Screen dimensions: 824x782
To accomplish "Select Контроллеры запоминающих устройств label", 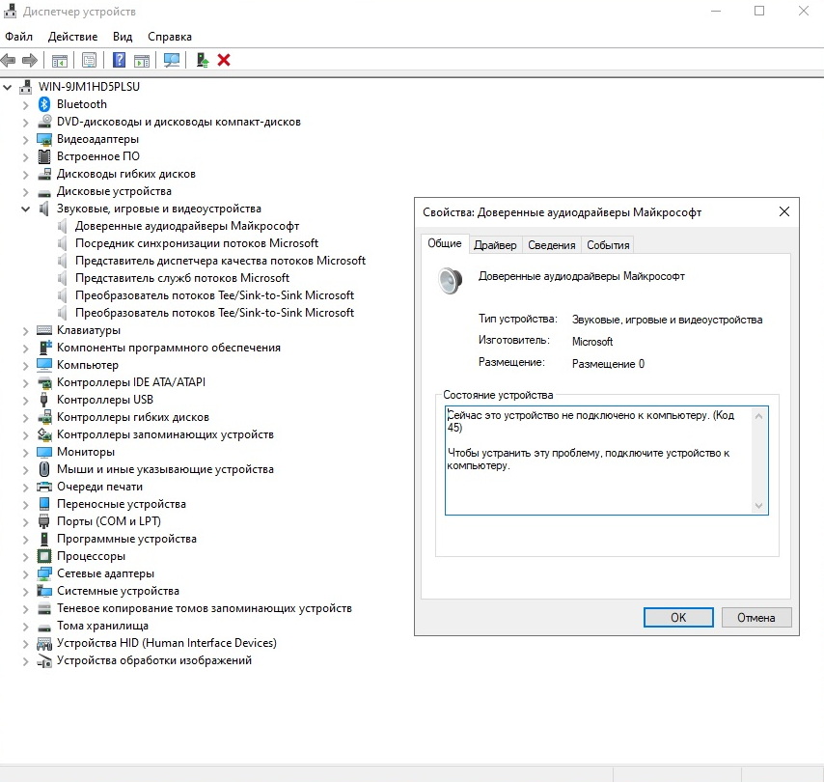I will tap(166, 434).
